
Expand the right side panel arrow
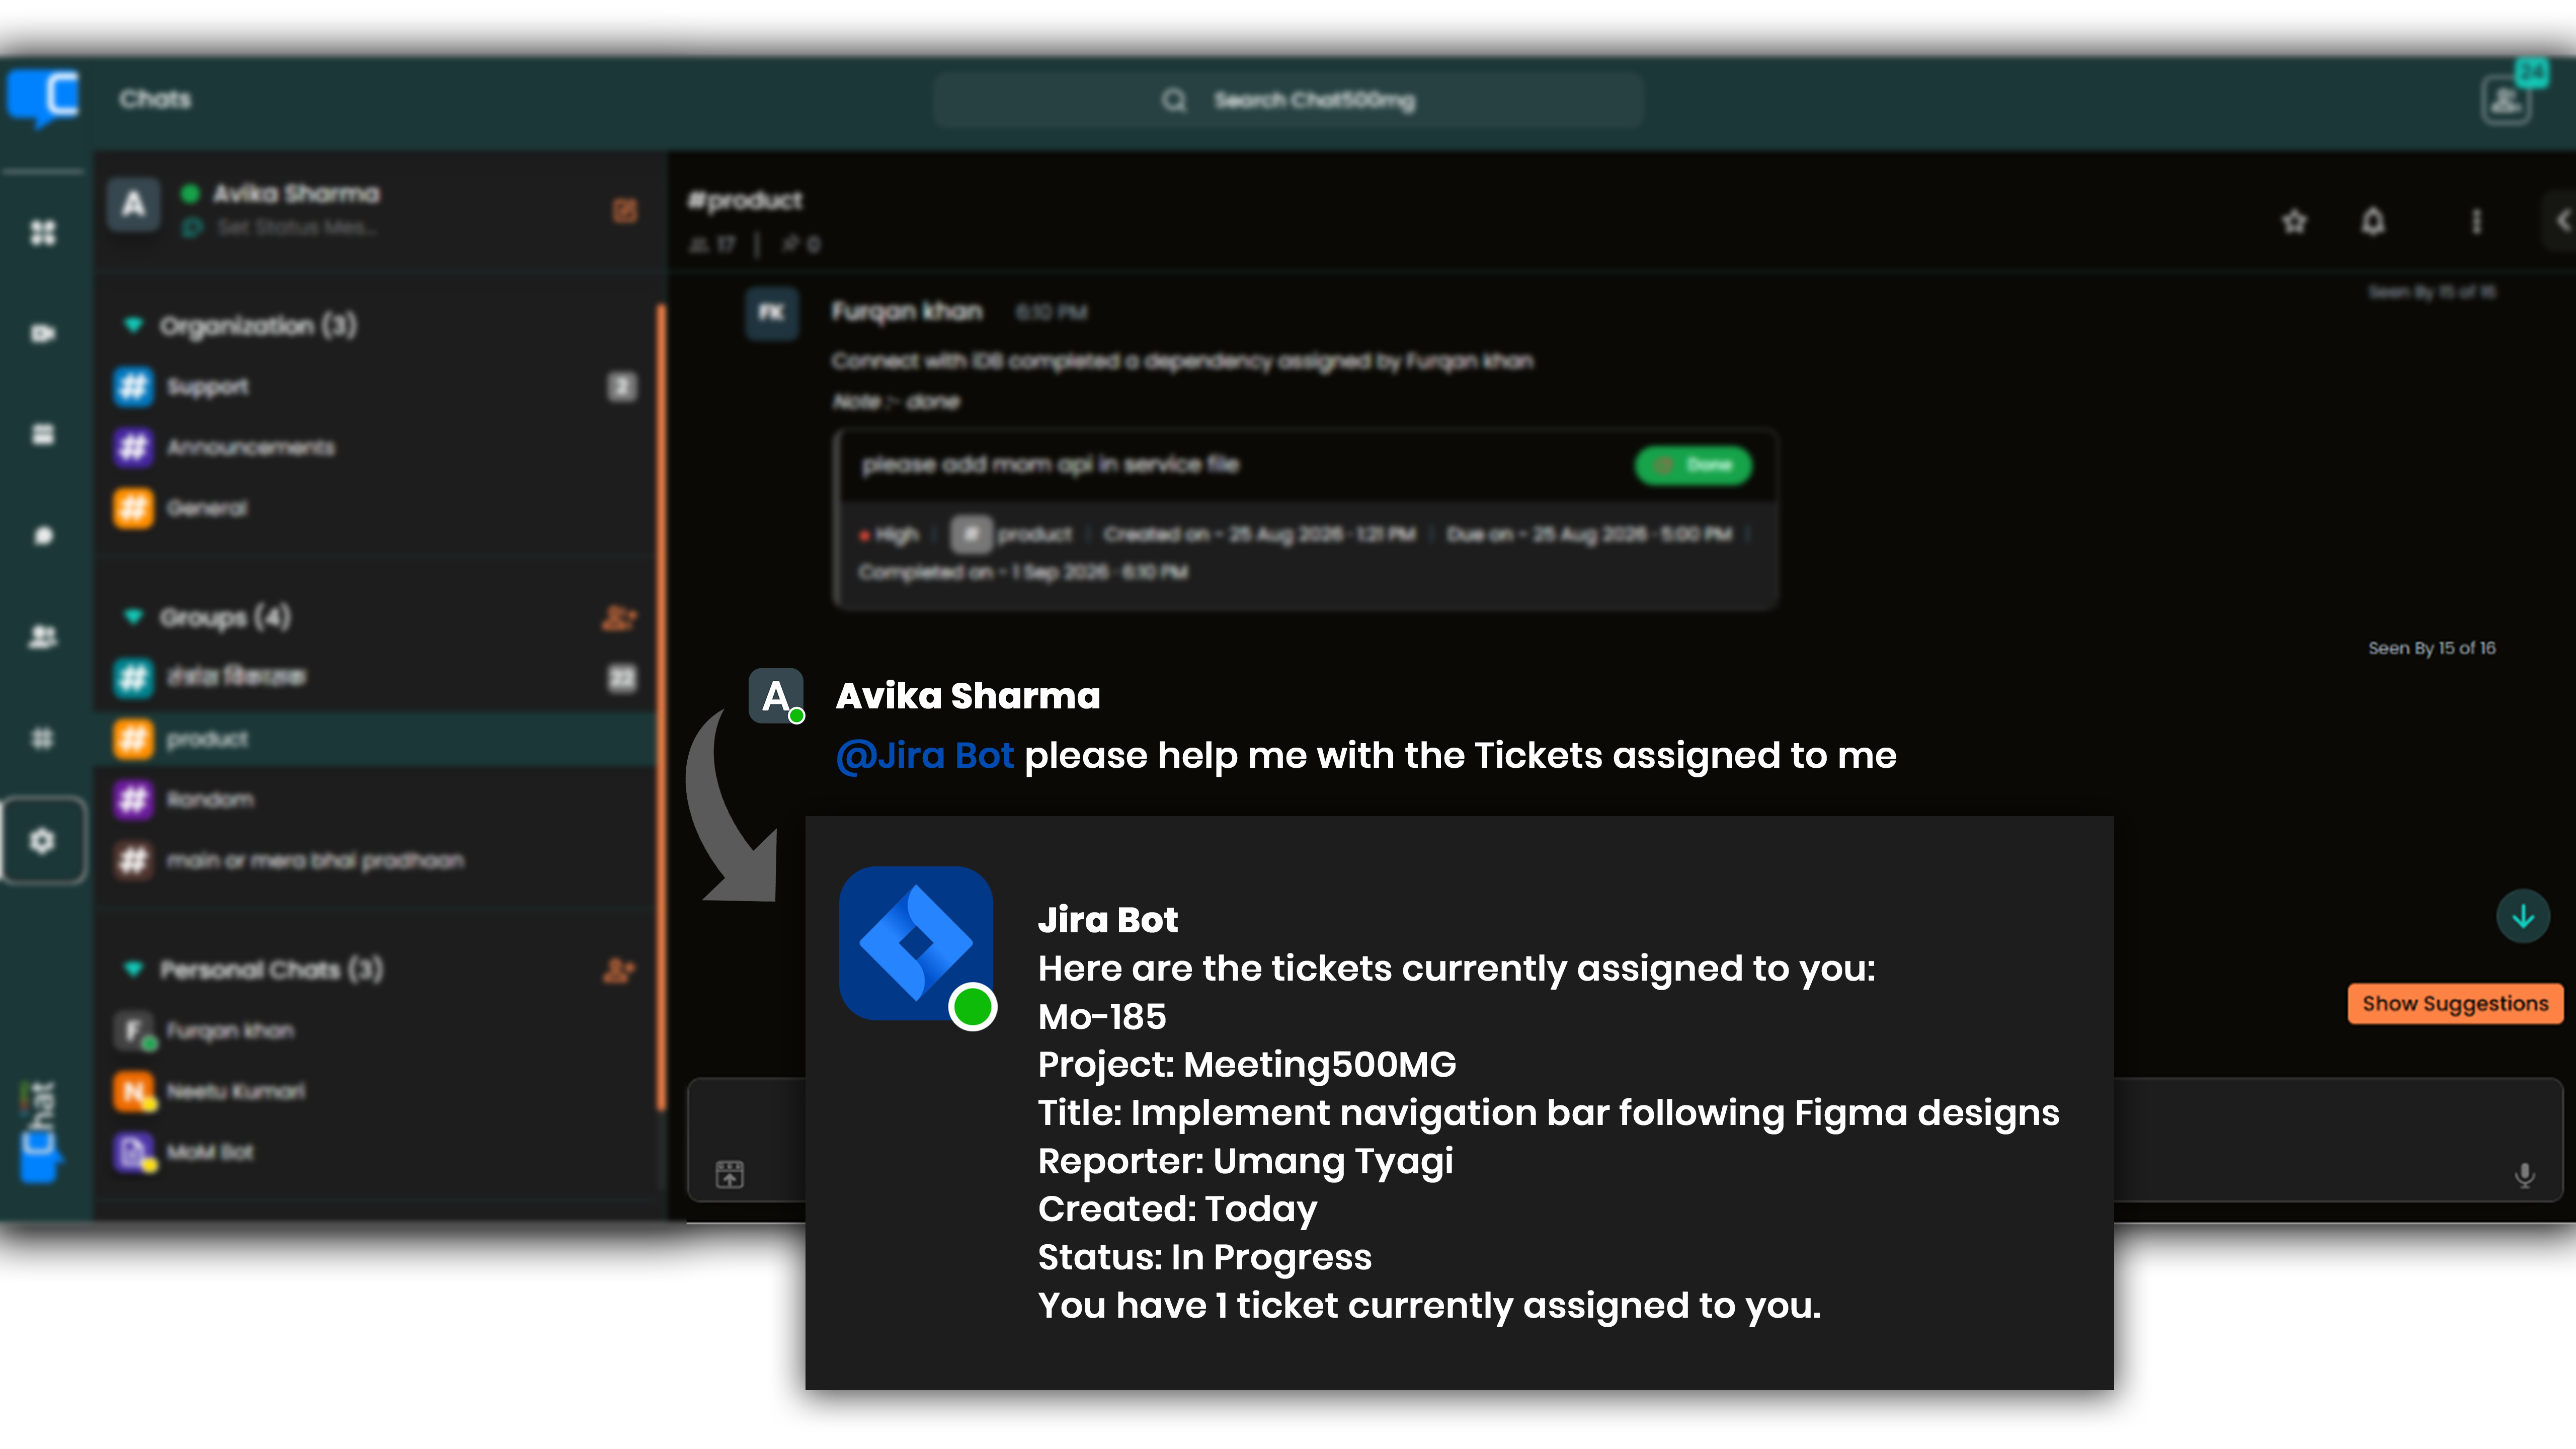pyautogui.click(x=2562, y=221)
